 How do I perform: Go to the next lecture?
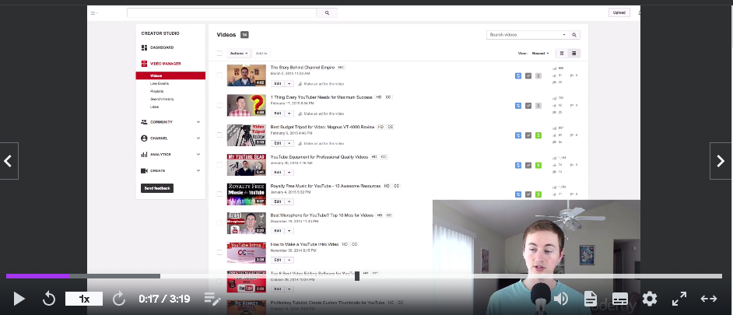coord(721,161)
